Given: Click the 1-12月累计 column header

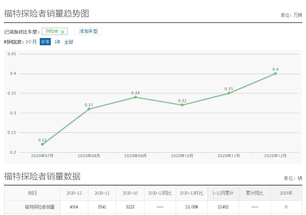Looking at the screenshot, I should tap(223, 193).
